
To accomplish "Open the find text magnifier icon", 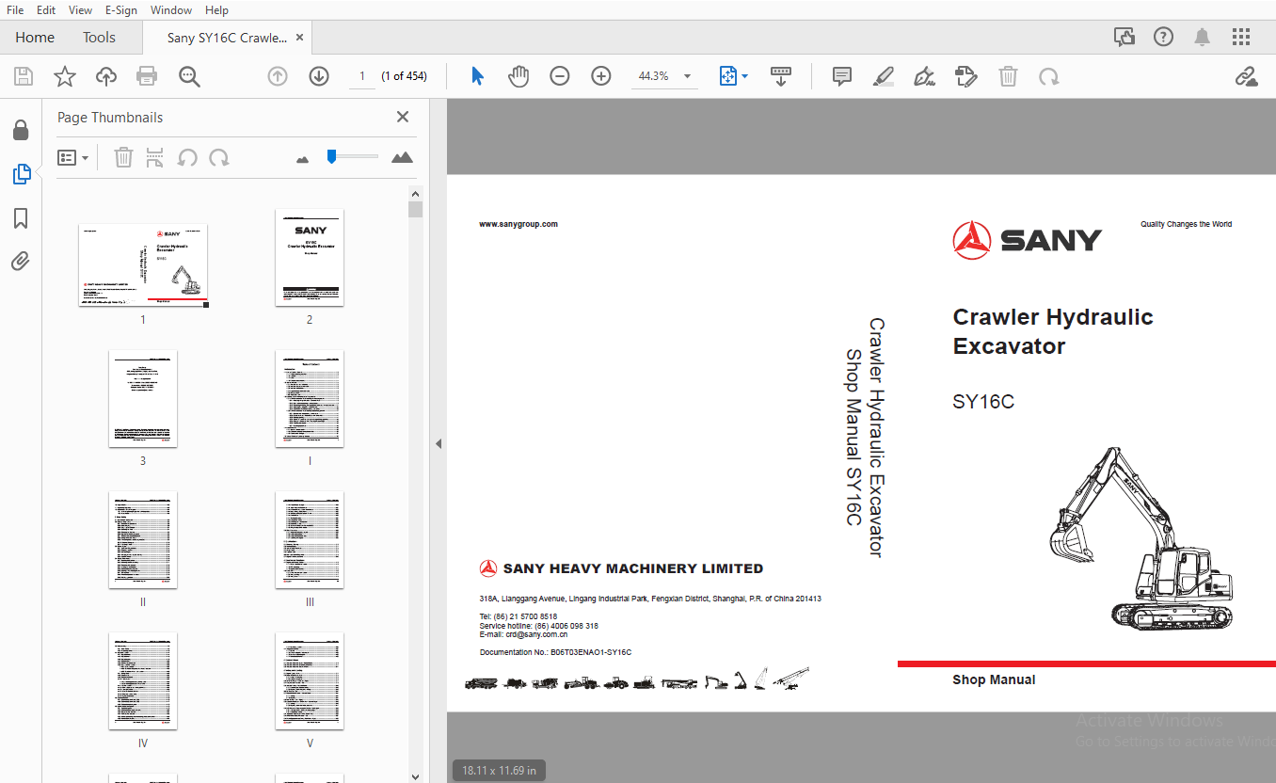I will click(189, 76).
